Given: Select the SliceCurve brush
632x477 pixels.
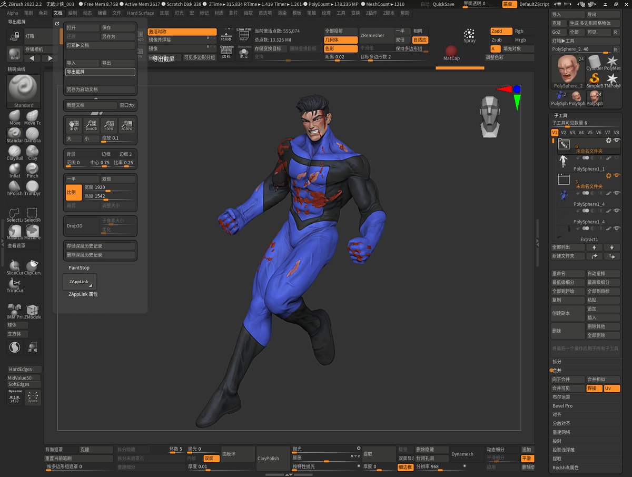Looking at the screenshot, I should 15,267.
